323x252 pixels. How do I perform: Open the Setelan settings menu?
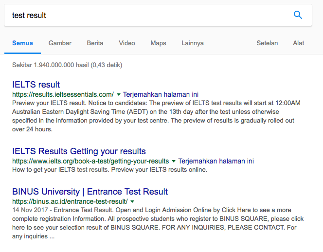267,43
